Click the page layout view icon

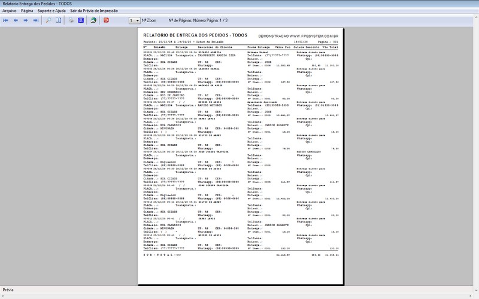(59, 20)
